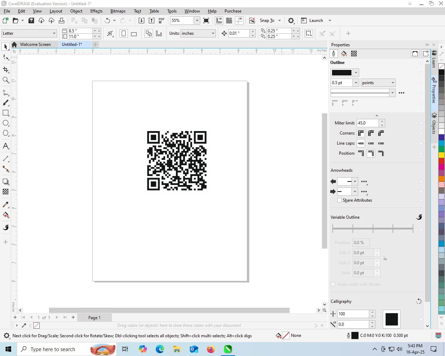Viewport: 445px width, 356px height.
Task: Open the Bitmaps menu
Action: 118,11
